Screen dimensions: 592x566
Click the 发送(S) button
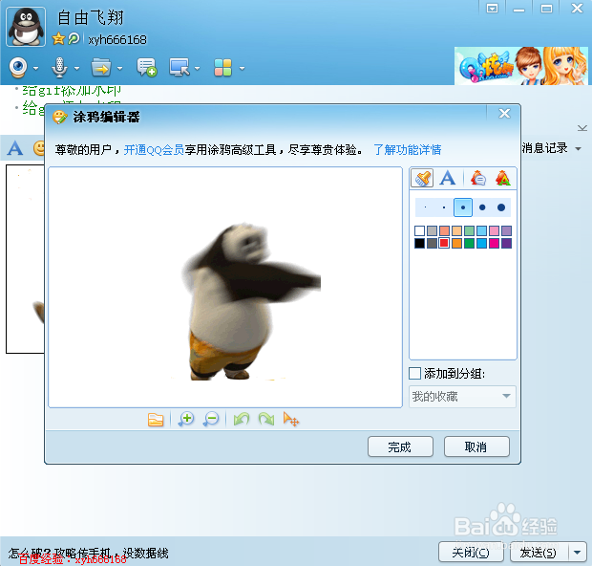tap(539, 553)
